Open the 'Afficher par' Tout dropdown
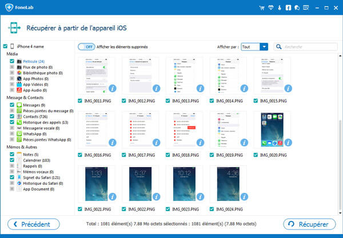 254,47
